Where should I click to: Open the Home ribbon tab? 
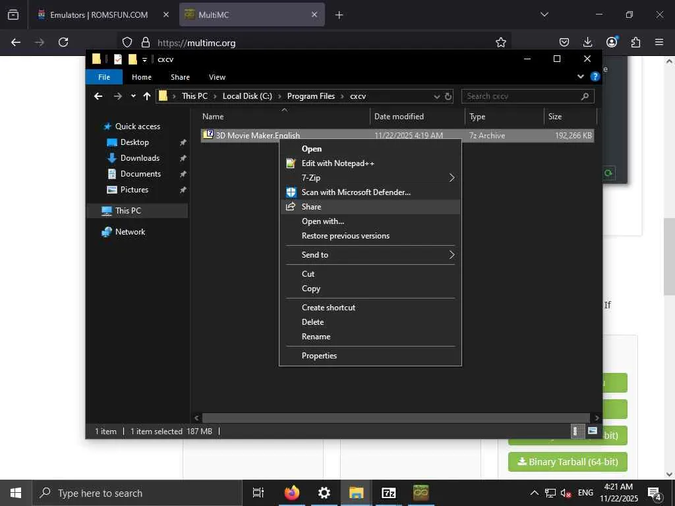(142, 77)
